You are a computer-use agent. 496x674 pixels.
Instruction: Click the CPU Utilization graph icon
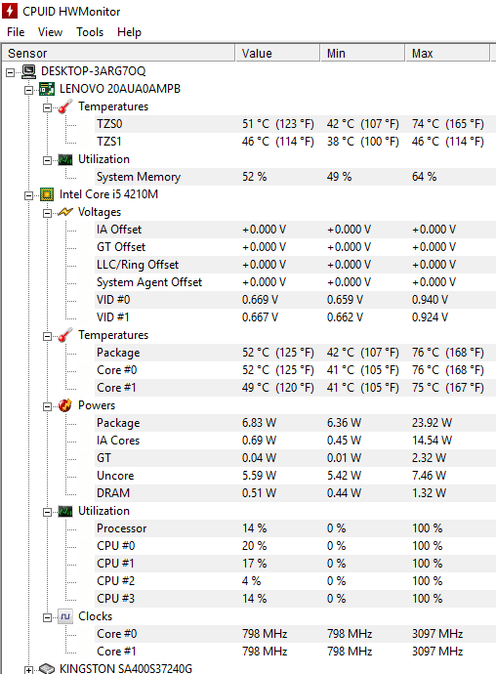65,511
